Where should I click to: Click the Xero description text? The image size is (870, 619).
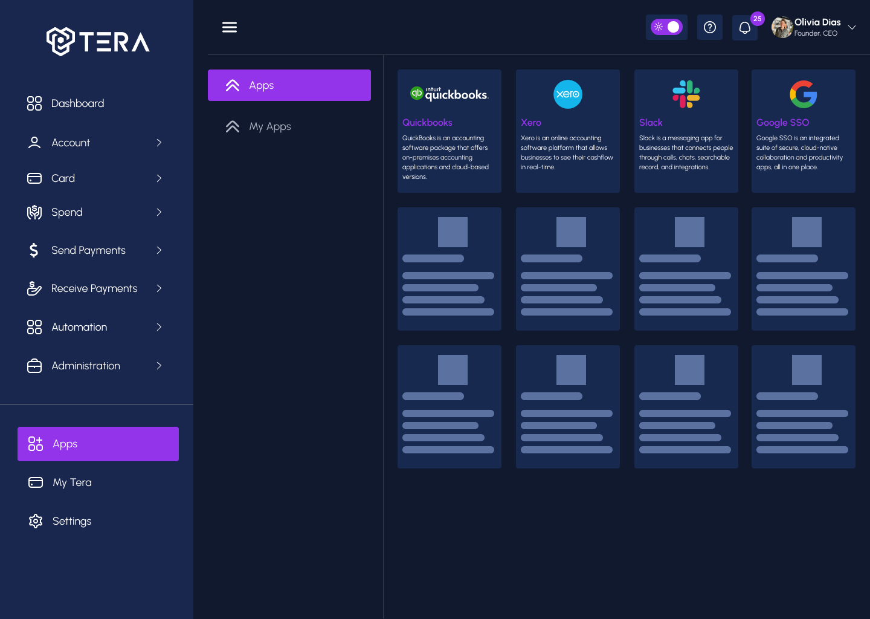567,152
